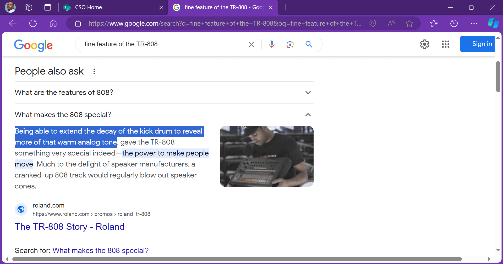Go to the browser home page

53,23
